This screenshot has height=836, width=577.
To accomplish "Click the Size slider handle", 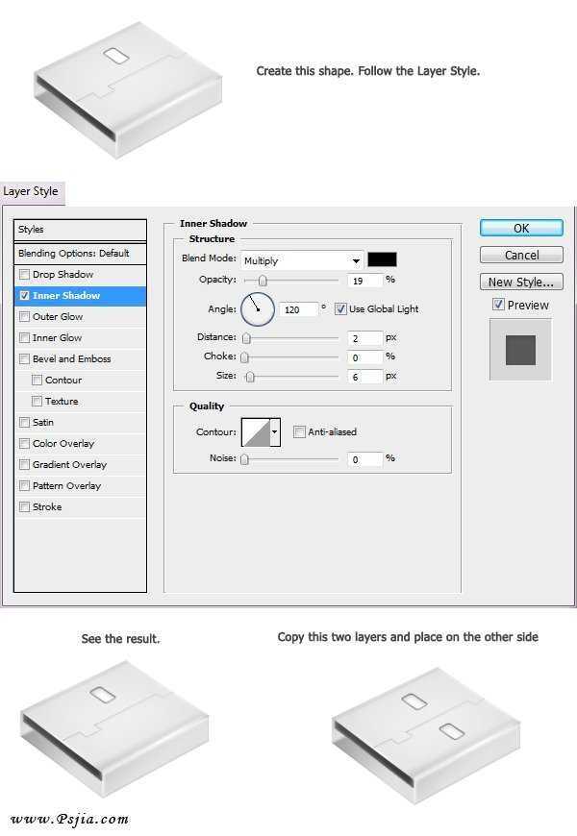I will (x=250, y=377).
